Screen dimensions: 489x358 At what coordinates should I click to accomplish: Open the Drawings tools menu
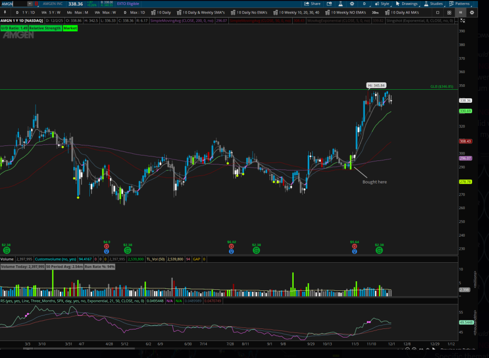(407, 4)
